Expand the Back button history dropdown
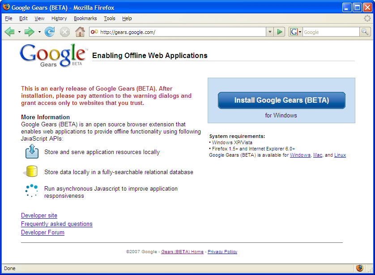Screen dimensions: 375x275 pyautogui.click(x=19, y=32)
